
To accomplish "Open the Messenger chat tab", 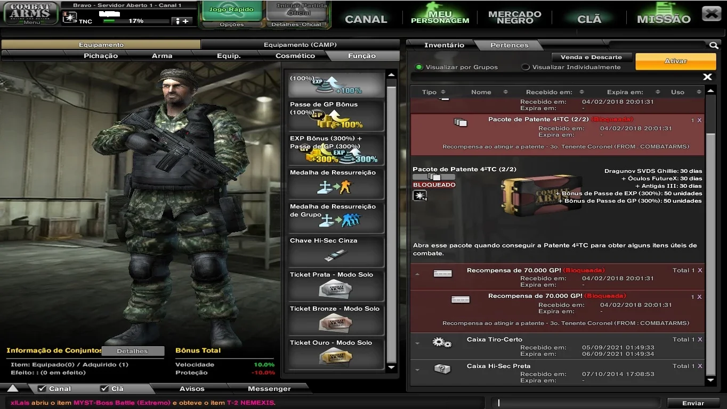I will [269, 389].
